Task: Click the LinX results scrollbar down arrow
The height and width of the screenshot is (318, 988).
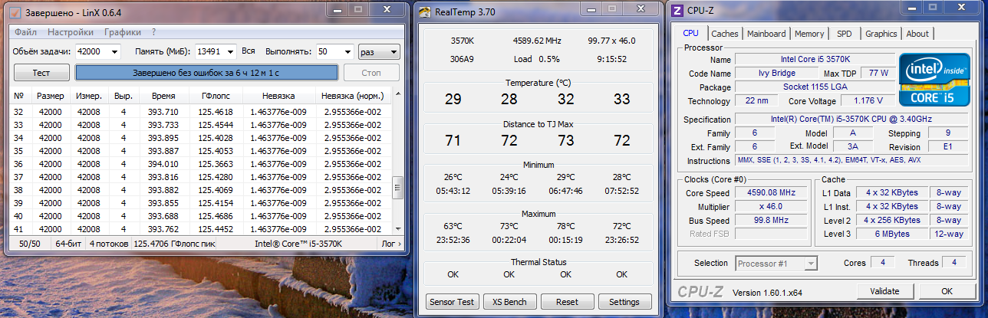Action: point(397,228)
